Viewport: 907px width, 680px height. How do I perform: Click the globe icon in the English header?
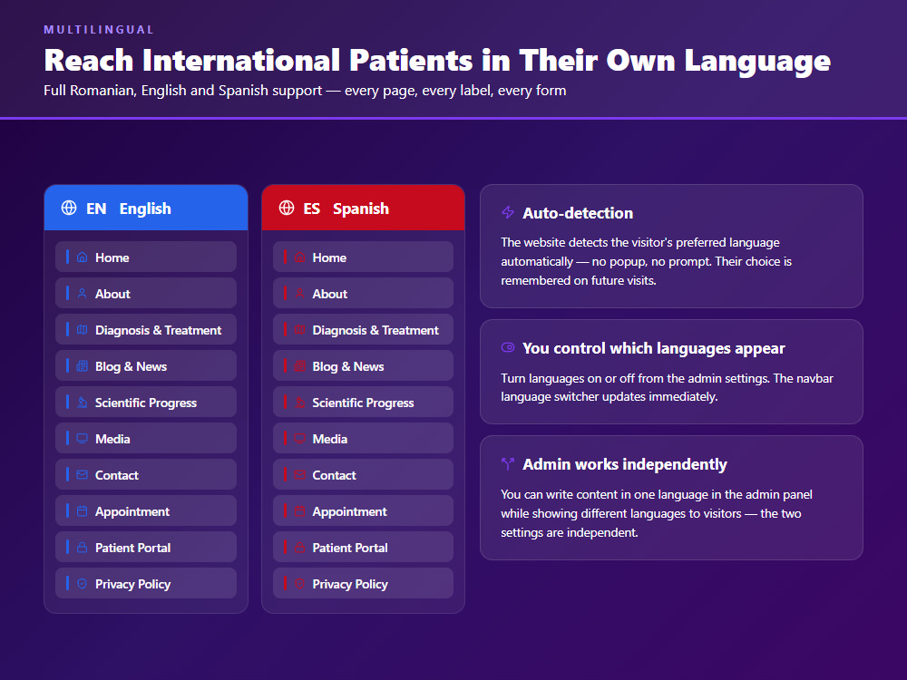pos(69,208)
